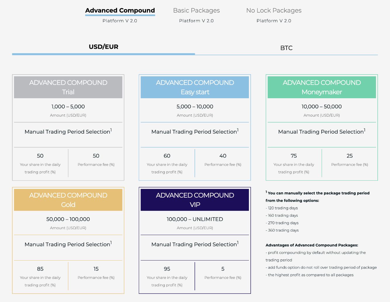Click Manual Trading Period Selection in VIP card

(x=195, y=244)
